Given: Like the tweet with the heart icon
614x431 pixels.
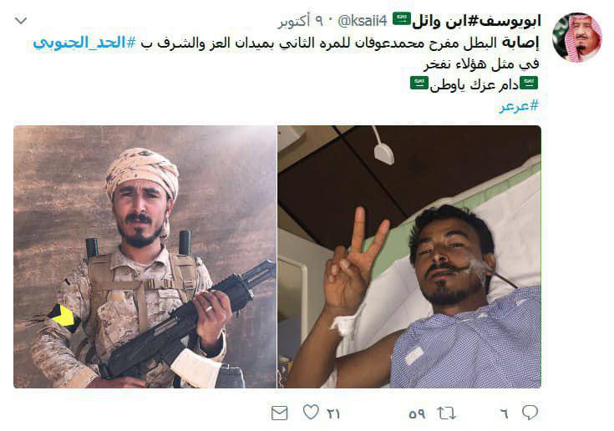Looking at the screenshot, I should point(311,412).
